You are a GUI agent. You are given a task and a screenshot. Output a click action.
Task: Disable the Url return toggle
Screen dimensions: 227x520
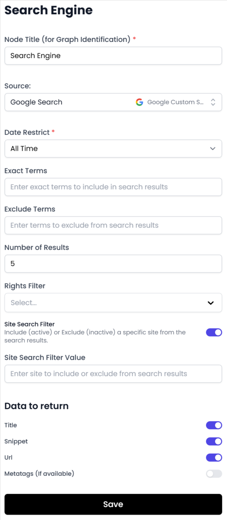(214, 457)
